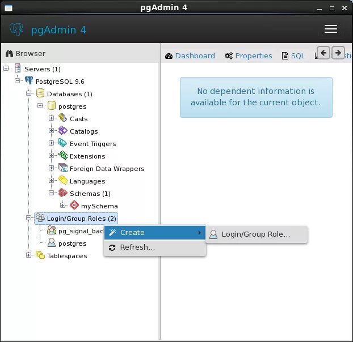
Task: Select the mySchema tree label
Action: (x=99, y=206)
